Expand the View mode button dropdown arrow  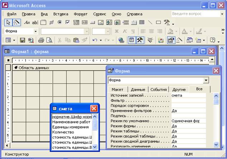point(14,40)
